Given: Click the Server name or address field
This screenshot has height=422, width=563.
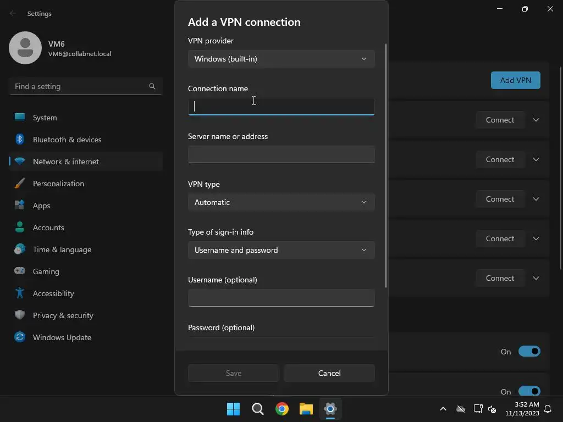Looking at the screenshot, I should pos(281,154).
